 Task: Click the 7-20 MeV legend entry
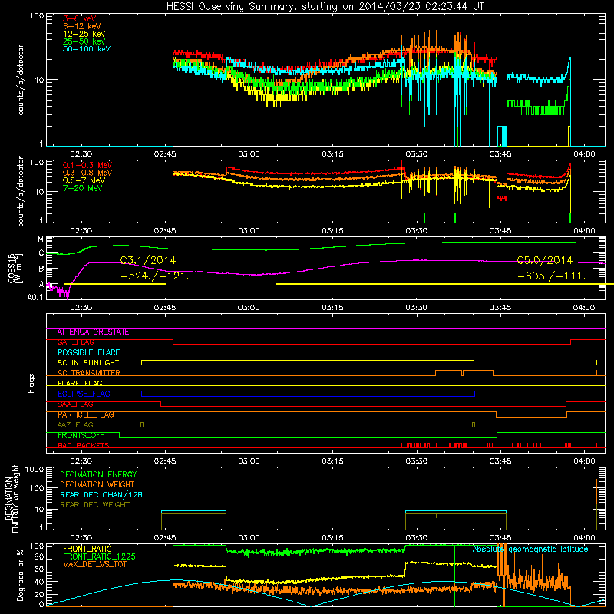tap(82, 188)
